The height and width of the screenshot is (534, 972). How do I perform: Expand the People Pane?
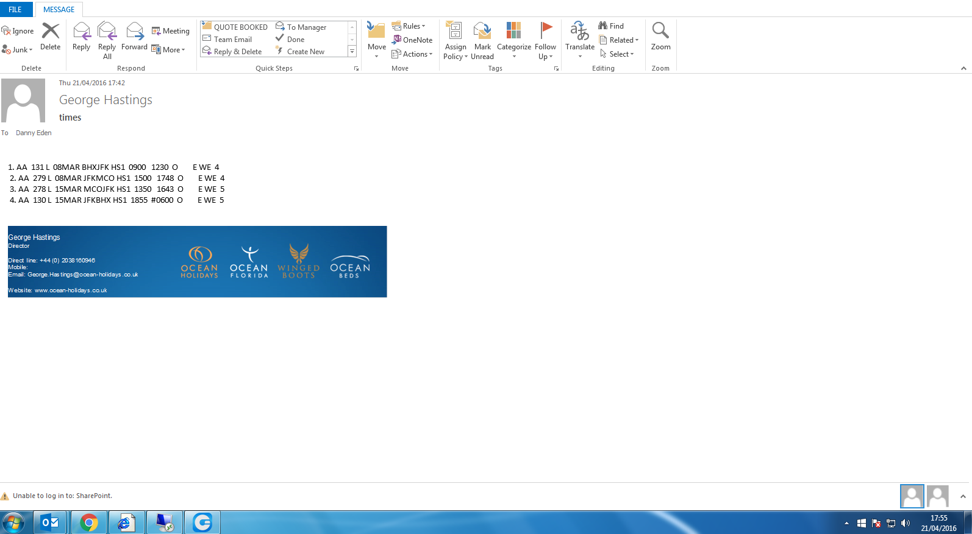(x=963, y=497)
